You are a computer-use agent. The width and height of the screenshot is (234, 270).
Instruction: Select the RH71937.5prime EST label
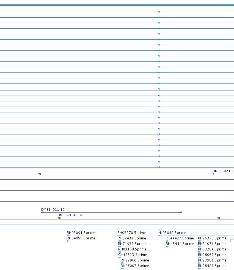(x=132, y=244)
